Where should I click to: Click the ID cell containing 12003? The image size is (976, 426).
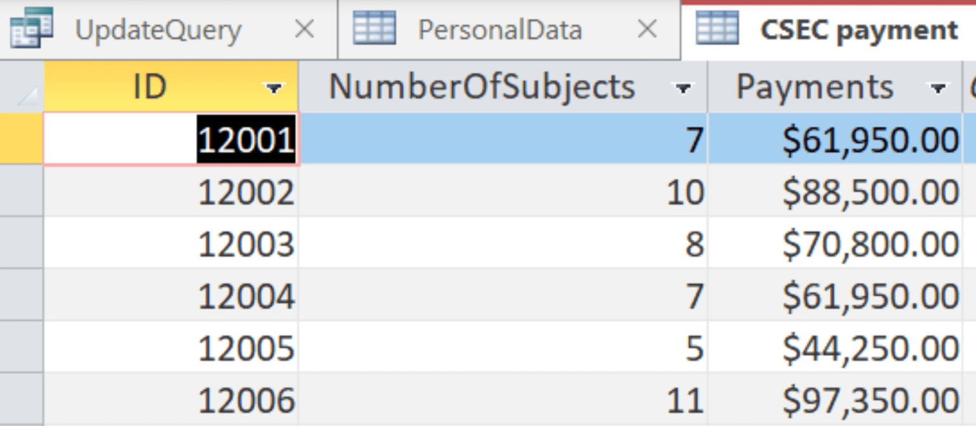(x=247, y=244)
